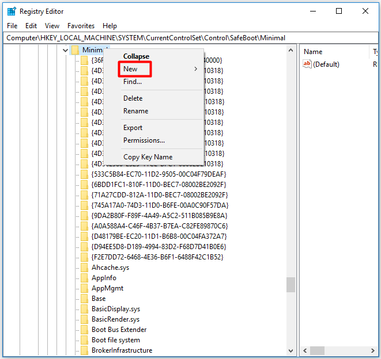Minimize the Registry Editor window
381x359 pixels.
click(313, 11)
